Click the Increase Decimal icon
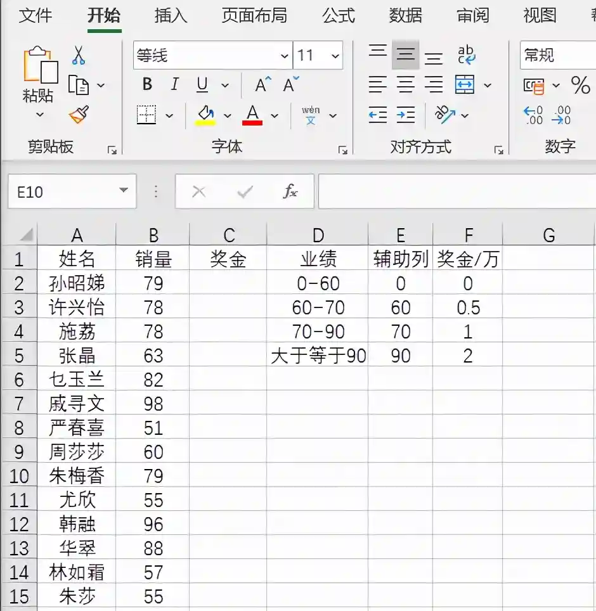The image size is (596, 611). [533, 115]
